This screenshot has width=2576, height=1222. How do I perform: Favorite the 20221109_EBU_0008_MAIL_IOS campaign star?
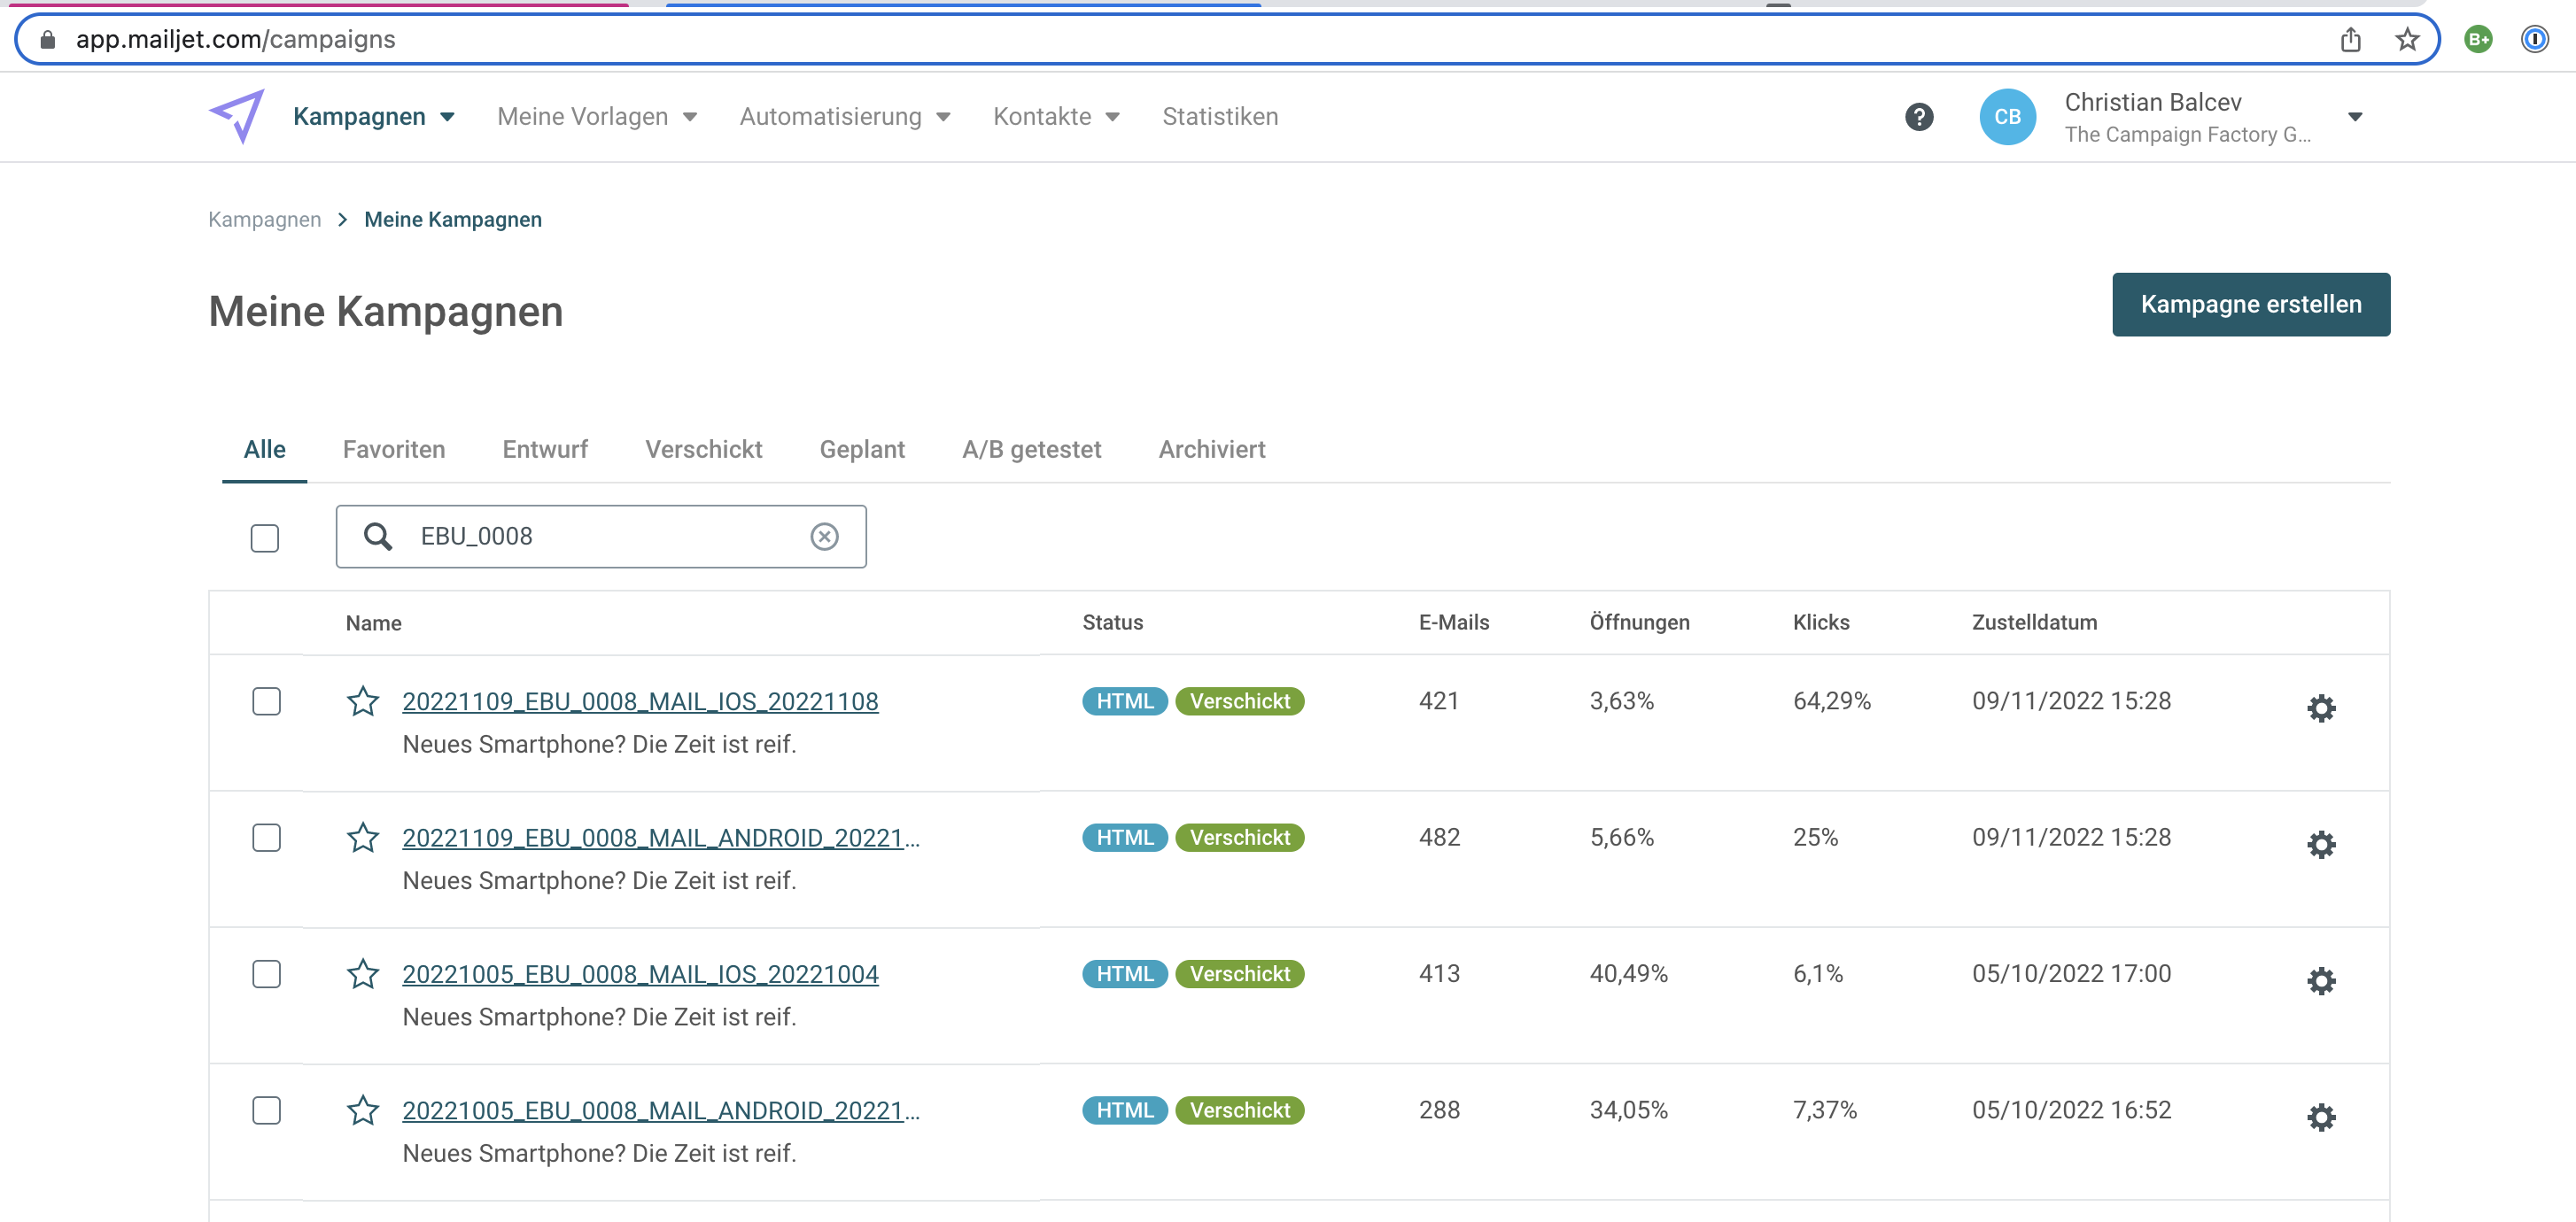point(363,702)
